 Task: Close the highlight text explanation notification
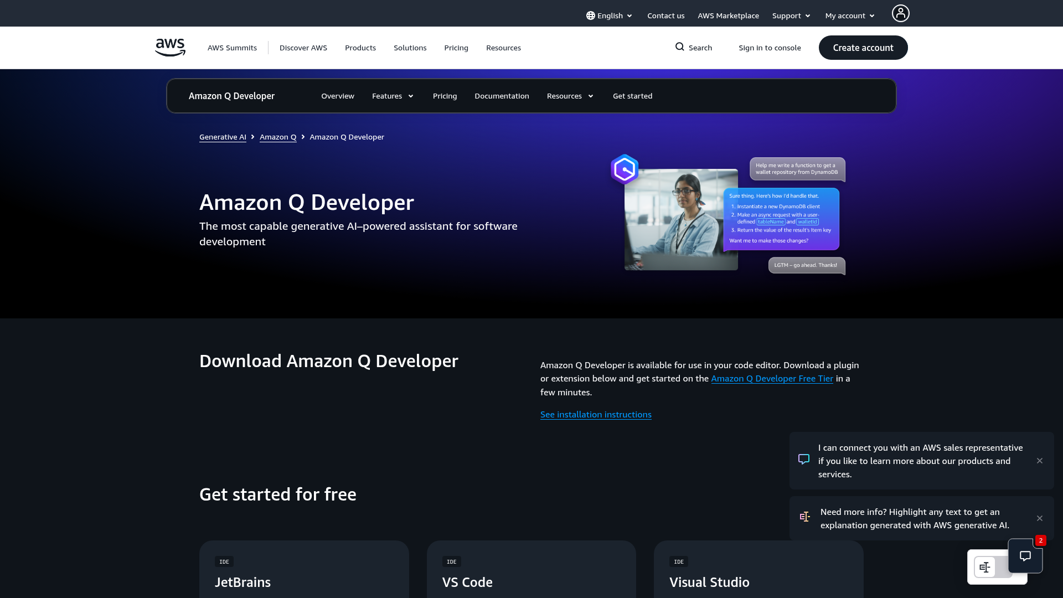(x=1040, y=518)
